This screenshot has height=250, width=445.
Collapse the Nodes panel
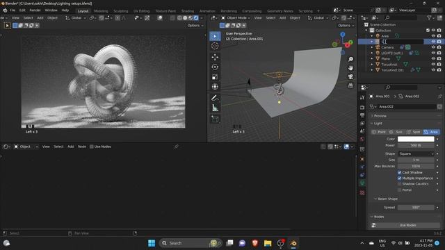[378, 217]
